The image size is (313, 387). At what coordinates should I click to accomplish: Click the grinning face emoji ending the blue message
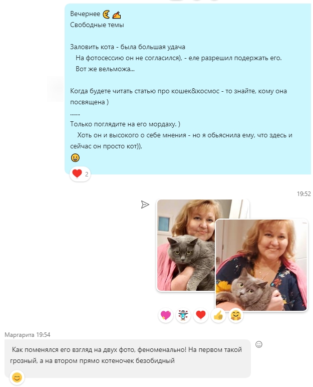(75, 158)
